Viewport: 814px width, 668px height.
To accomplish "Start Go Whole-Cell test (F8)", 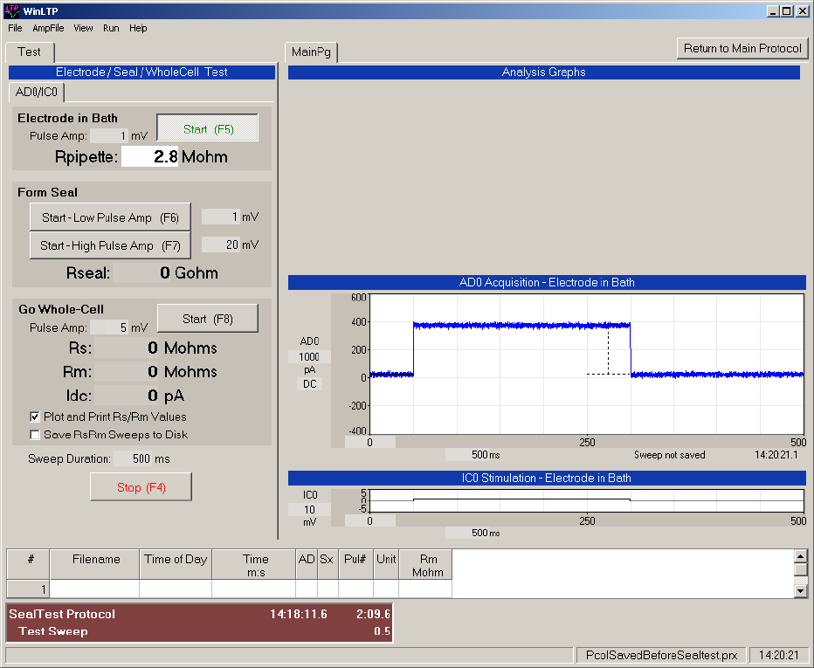I will 208,319.
